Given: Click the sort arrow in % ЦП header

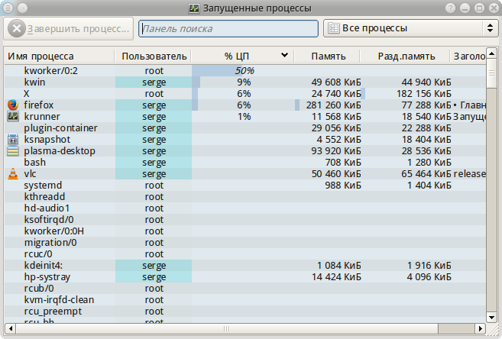Looking at the screenshot, I should click(284, 55).
